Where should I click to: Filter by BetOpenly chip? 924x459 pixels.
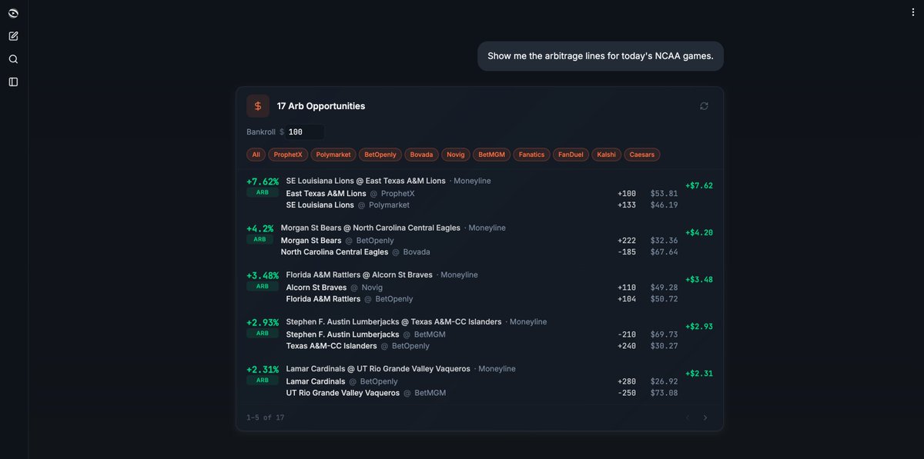(x=380, y=155)
